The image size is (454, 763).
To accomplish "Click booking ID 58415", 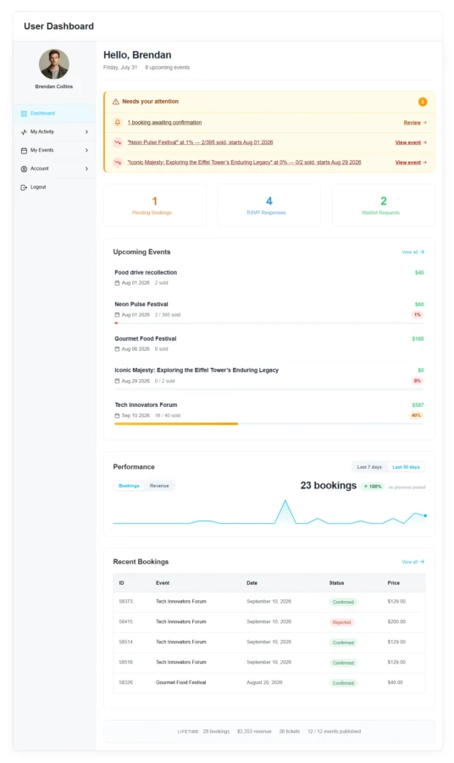I will pyautogui.click(x=126, y=622).
